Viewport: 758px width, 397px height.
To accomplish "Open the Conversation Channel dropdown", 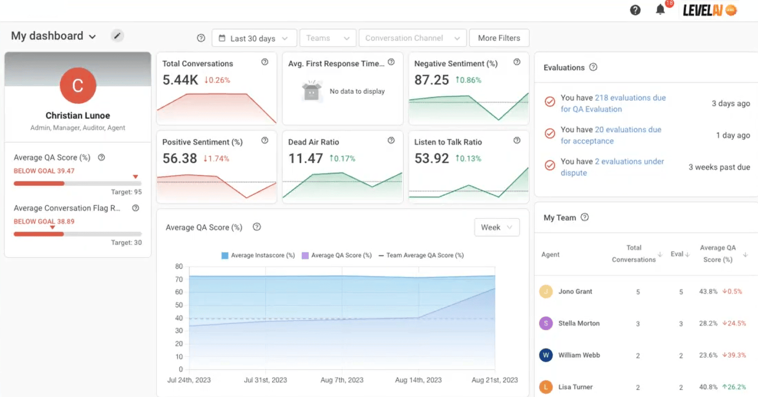I will [x=413, y=38].
